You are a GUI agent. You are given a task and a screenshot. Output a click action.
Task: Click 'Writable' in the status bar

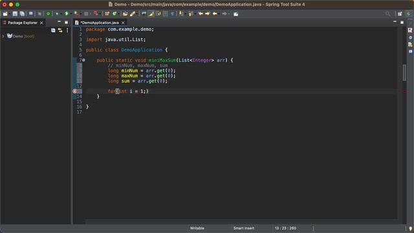197,228
